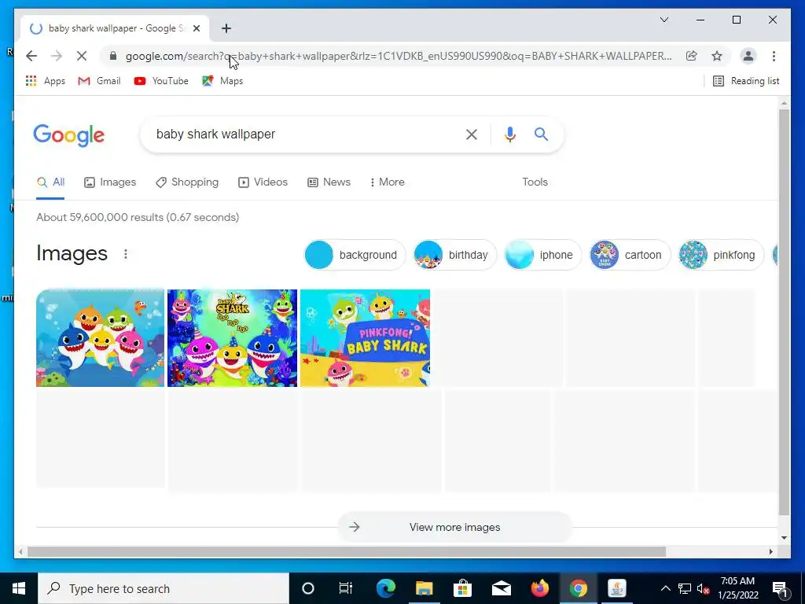805x604 pixels.
Task: Launch Firefox from taskbar
Action: click(x=539, y=588)
